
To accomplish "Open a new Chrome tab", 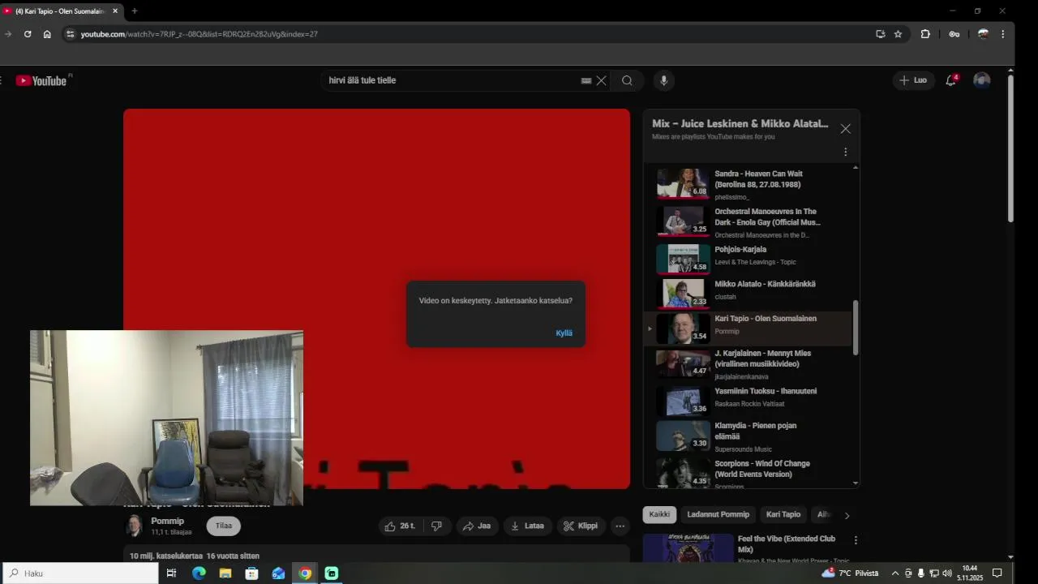I will (x=135, y=11).
